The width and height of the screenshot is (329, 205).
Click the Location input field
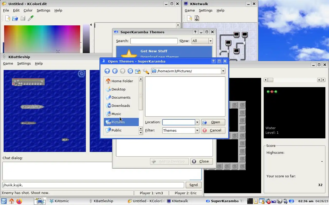pos(179,122)
